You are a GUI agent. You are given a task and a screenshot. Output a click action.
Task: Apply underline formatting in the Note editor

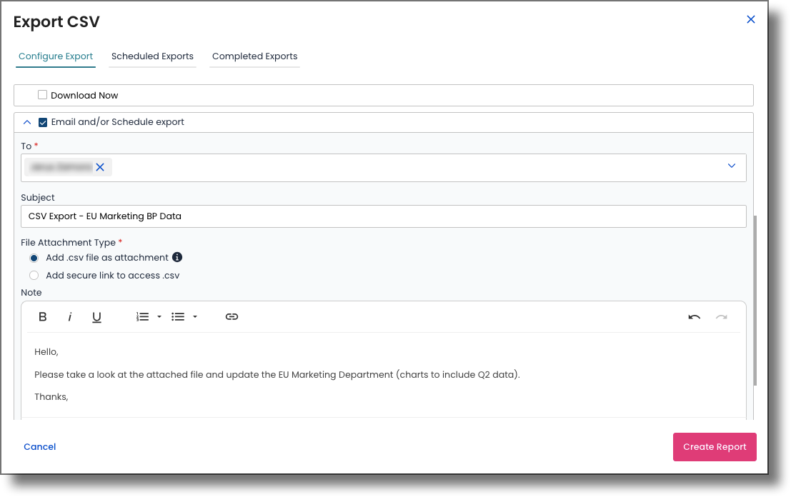(x=96, y=316)
